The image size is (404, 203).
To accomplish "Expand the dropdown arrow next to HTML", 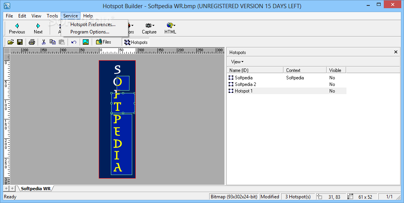I will click(175, 26).
